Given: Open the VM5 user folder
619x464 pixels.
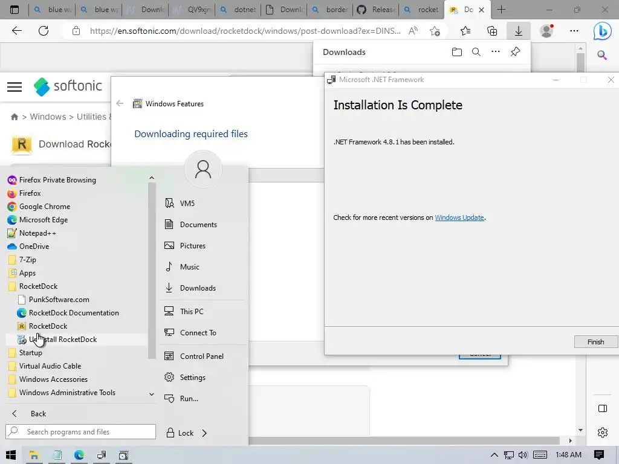Looking at the screenshot, I should [x=180, y=203].
